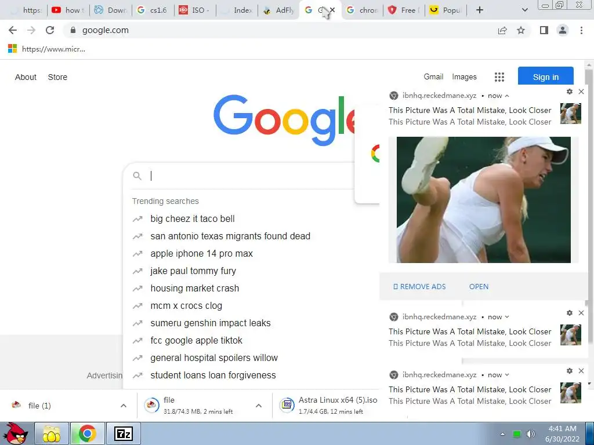Select 'general hospital spoilers willow' suggestion
Screen dimensions: 594x445
pyautogui.click(x=214, y=358)
